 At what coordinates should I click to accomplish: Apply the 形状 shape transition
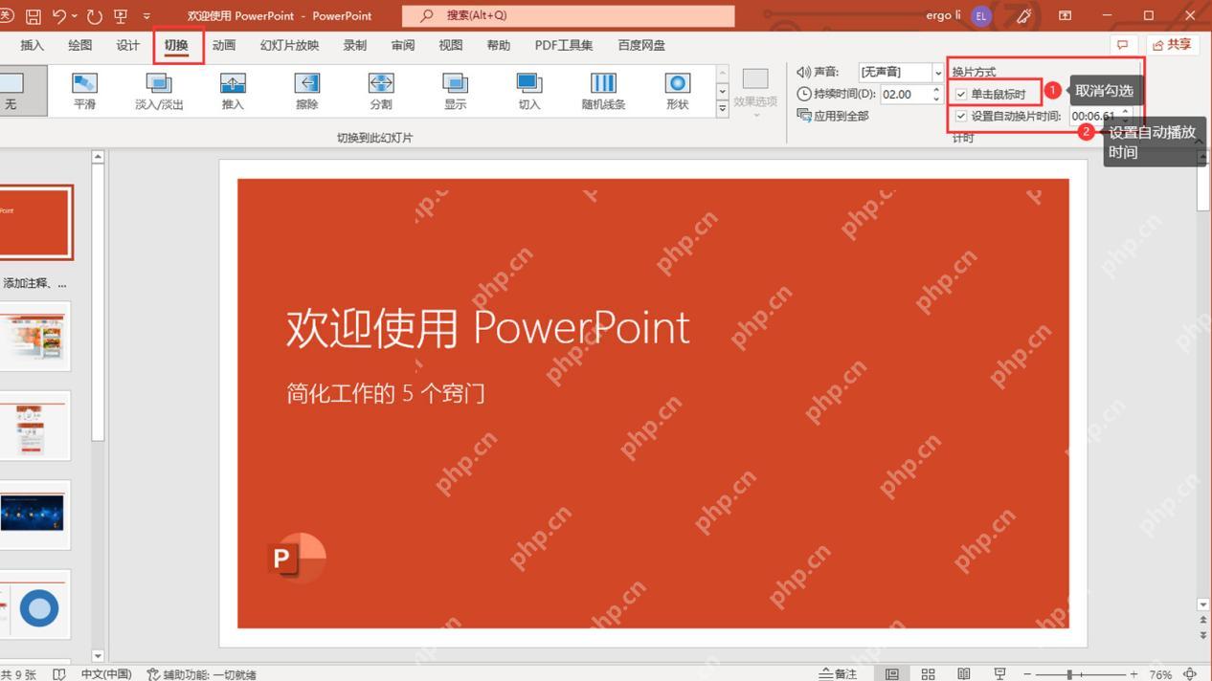(678, 92)
